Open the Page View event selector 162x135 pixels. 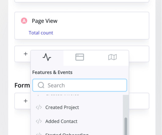tap(45, 21)
